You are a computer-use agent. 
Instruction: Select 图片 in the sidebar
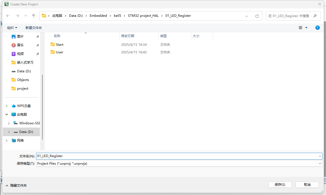point(20,36)
